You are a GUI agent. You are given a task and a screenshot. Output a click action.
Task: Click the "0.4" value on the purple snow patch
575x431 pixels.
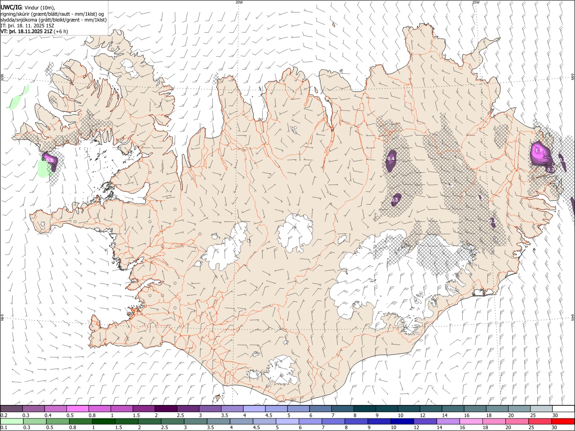391,158
